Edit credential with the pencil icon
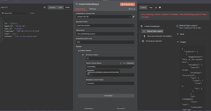Image resolution: width=211 pixels, height=111 pixels. pyautogui.click(x=134, y=17)
